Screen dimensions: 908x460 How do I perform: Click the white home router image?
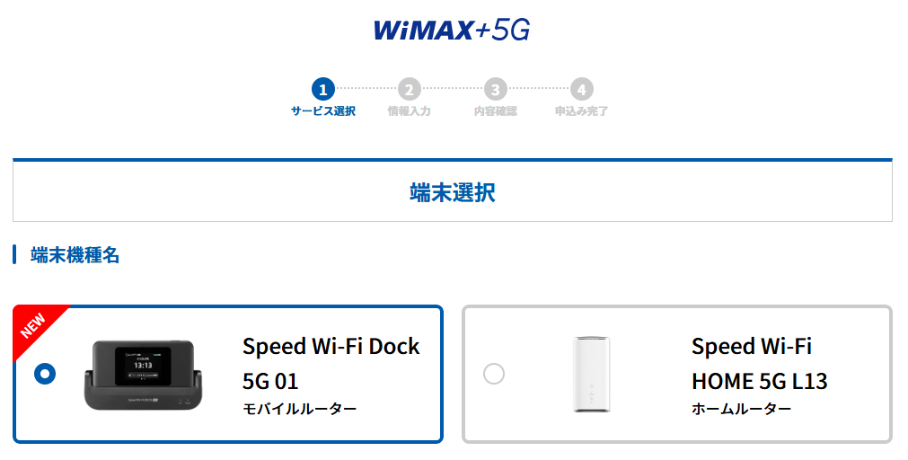(x=592, y=374)
